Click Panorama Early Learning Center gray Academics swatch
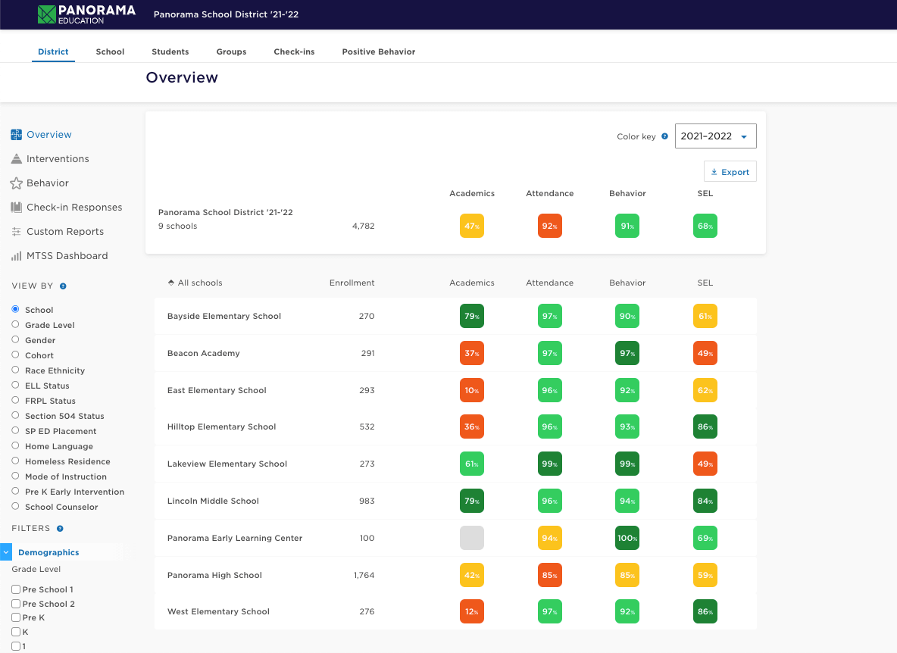 pos(472,538)
